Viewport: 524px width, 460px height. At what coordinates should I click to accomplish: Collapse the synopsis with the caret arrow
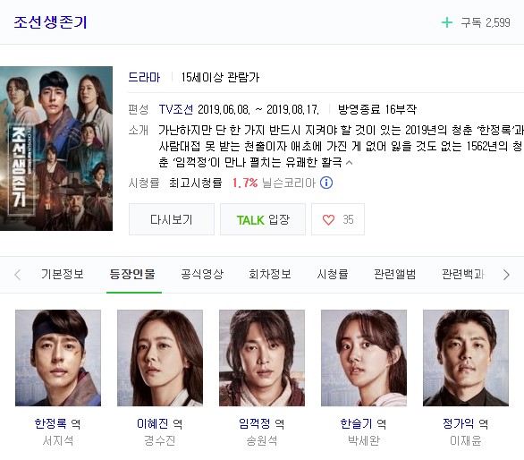(x=350, y=163)
